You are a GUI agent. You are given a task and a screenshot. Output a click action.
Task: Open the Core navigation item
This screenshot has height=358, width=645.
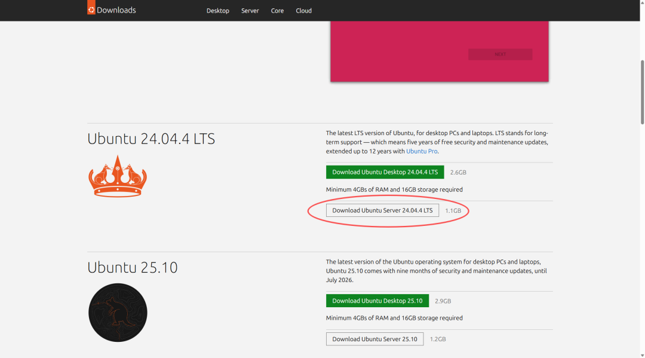click(277, 11)
